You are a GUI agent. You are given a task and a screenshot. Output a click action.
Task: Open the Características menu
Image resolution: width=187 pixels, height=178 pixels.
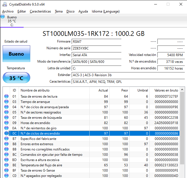[40, 11]
